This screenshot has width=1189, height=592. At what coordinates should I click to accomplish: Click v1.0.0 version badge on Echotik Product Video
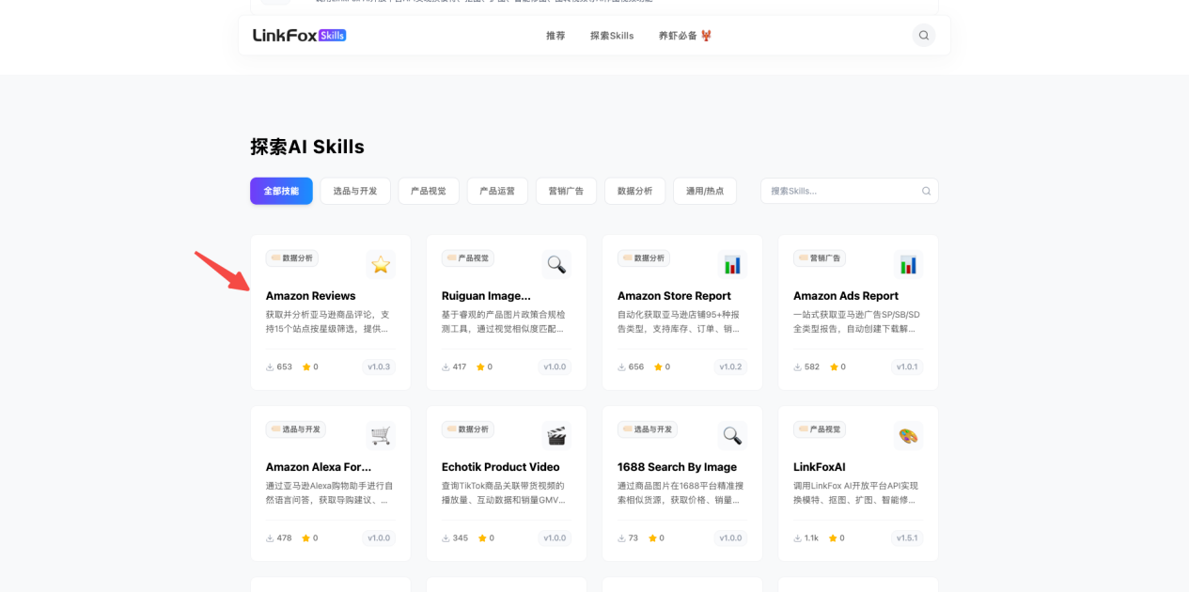(555, 538)
